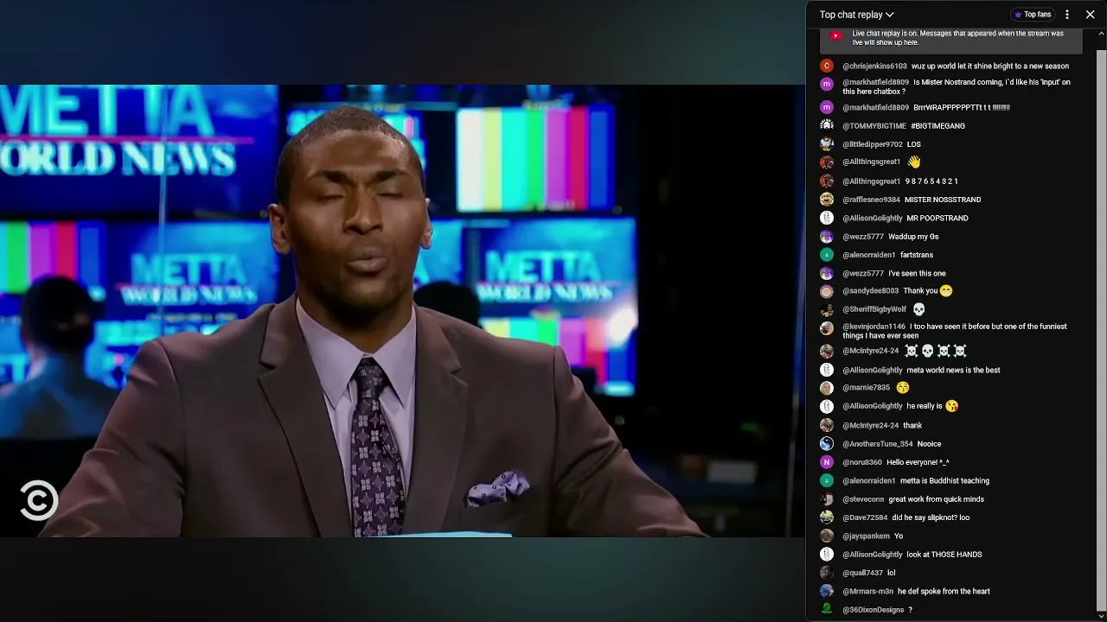The height and width of the screenshot is (622, 1107).
Task: Click avatar beside @McIntyre24-24's thank message
Action: pyautogui.click(x=827, y=425)
